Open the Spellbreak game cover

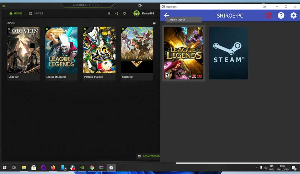(x=137, y=50)
